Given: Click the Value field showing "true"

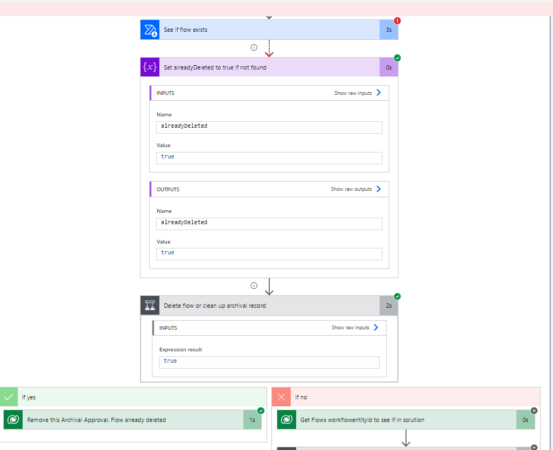Looking at the screenshot, I should (269, 158).
